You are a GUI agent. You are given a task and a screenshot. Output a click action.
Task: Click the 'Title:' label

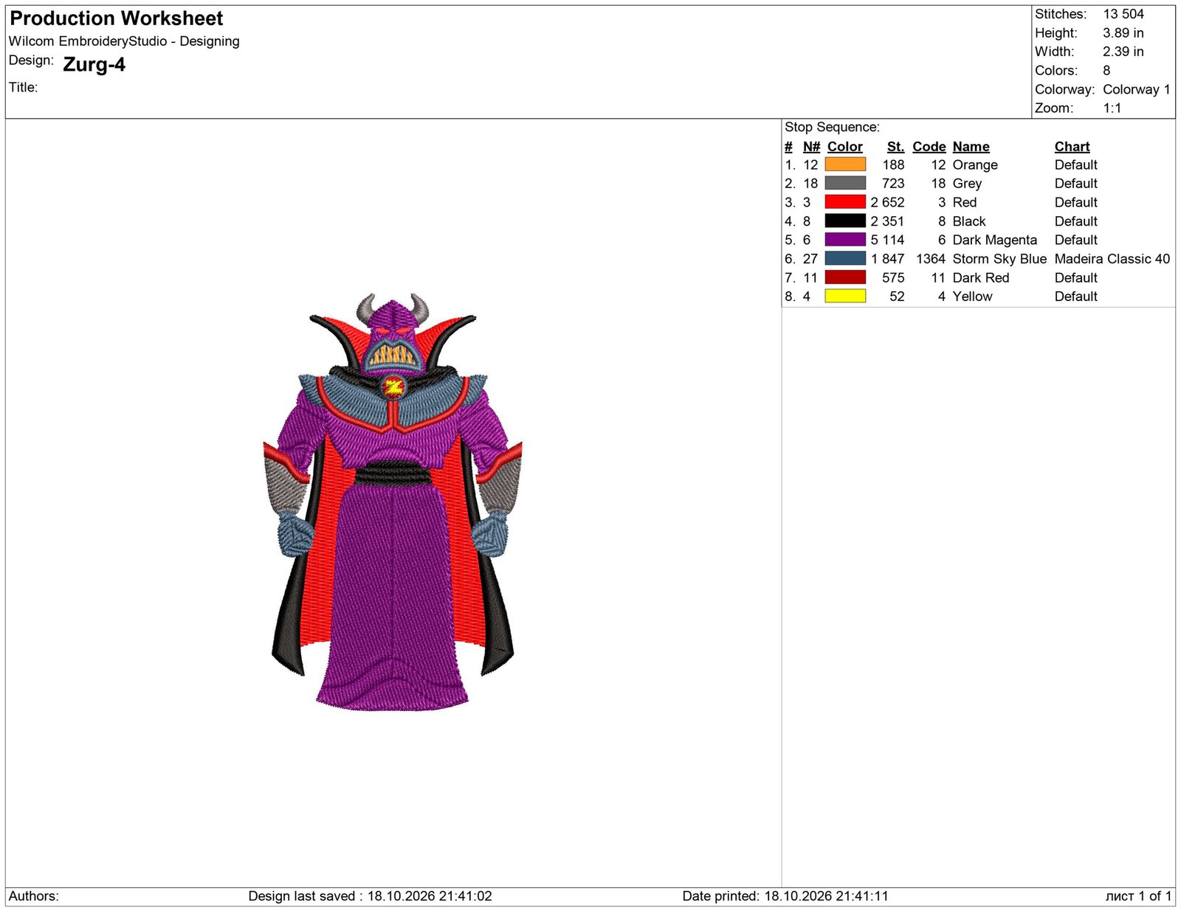[24, 87]
